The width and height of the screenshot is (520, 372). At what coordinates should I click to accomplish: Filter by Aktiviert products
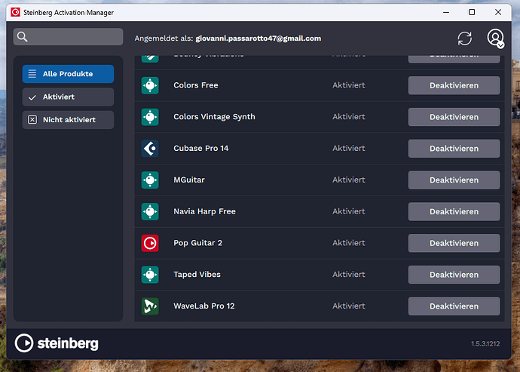click(x=68, y=97)
